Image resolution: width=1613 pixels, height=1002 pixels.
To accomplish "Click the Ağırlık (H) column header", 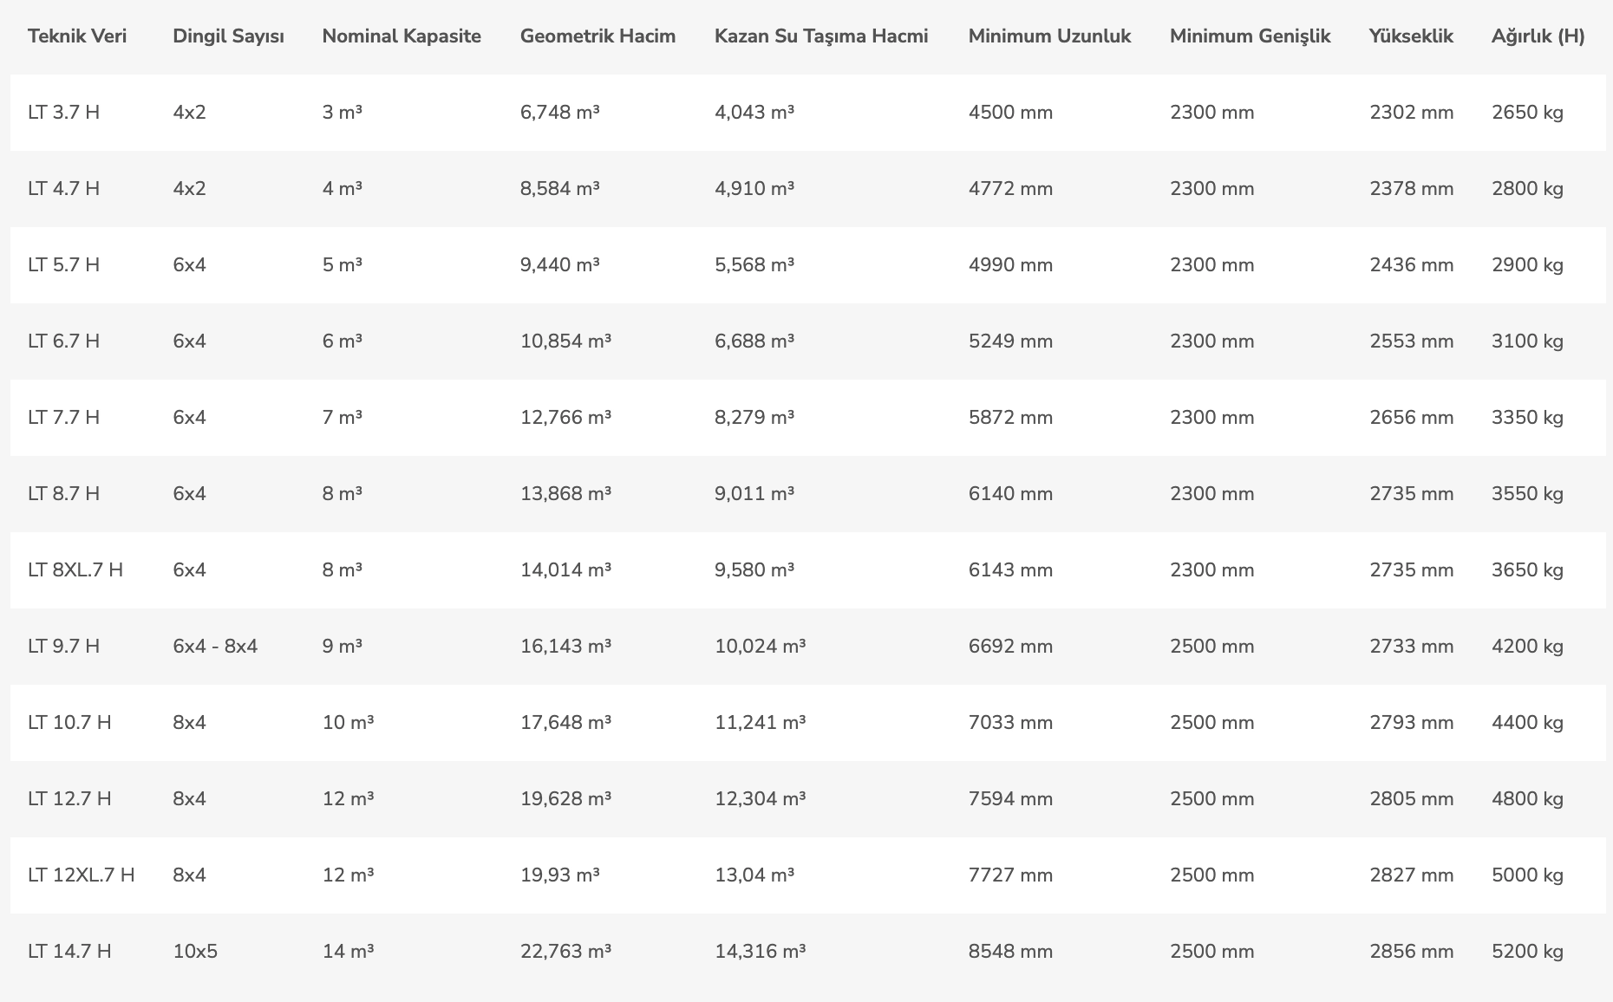I will click(1538, 36).
